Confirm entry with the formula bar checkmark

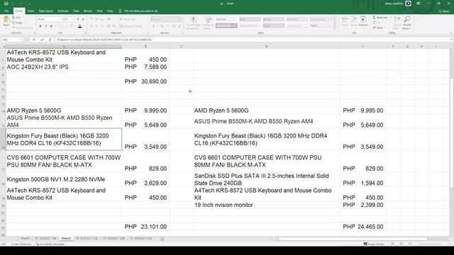tap(43, 40)
